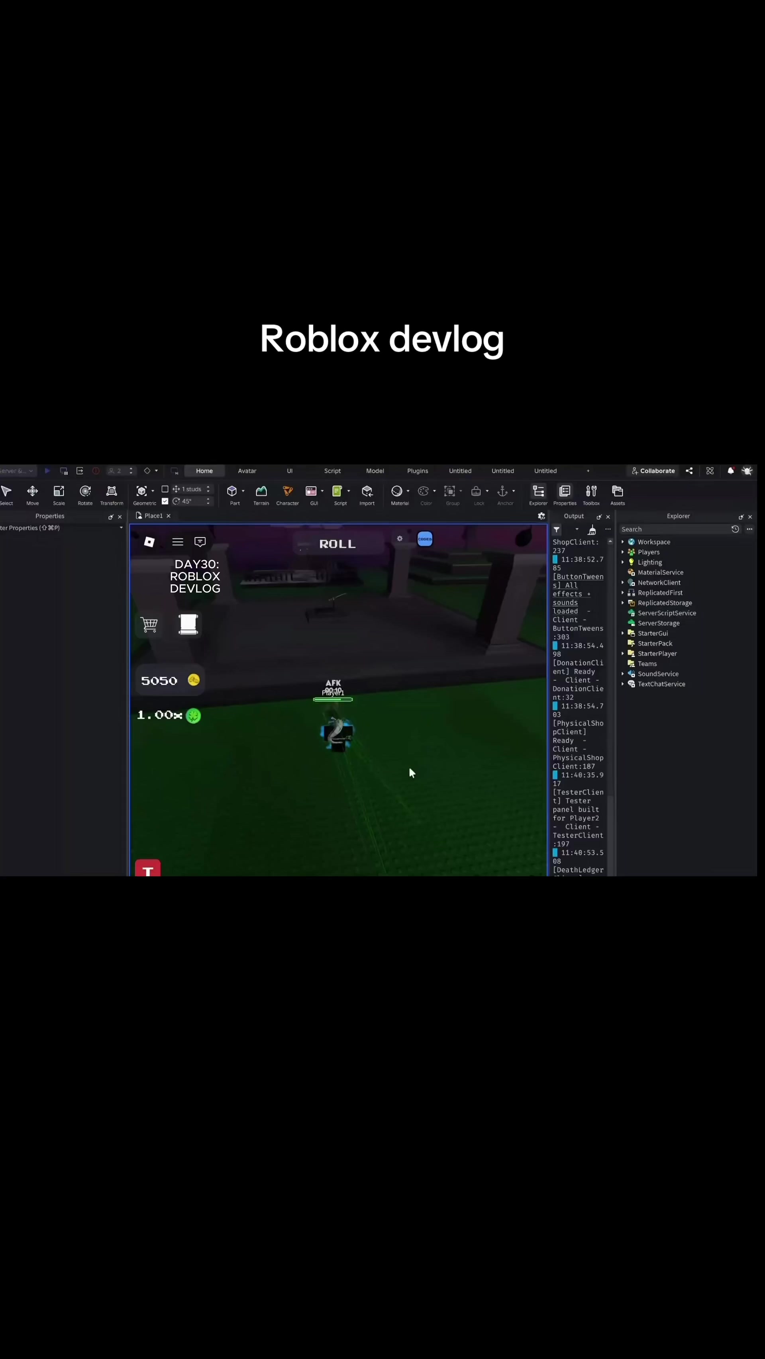Switch to the Home ribbon tab
This screenshot has width=765, height=1359.
click(x=204, y=470)
